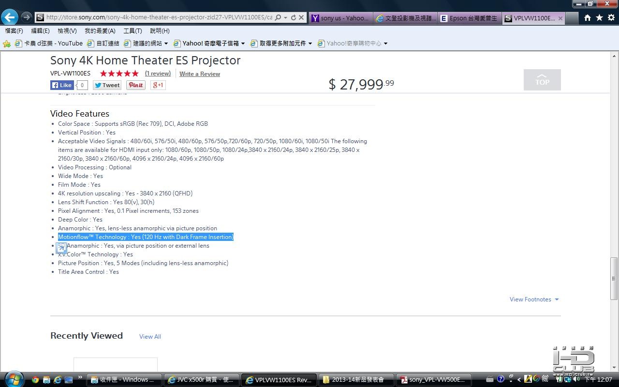Click the Pinterest Pin it button
The image size is (619, 387).
[136, 85]
